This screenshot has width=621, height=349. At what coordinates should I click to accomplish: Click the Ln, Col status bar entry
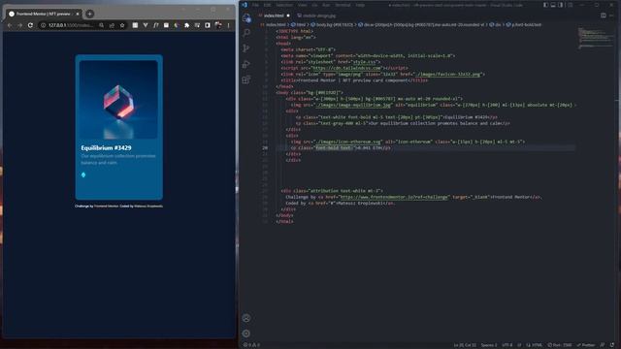(465, 345)
